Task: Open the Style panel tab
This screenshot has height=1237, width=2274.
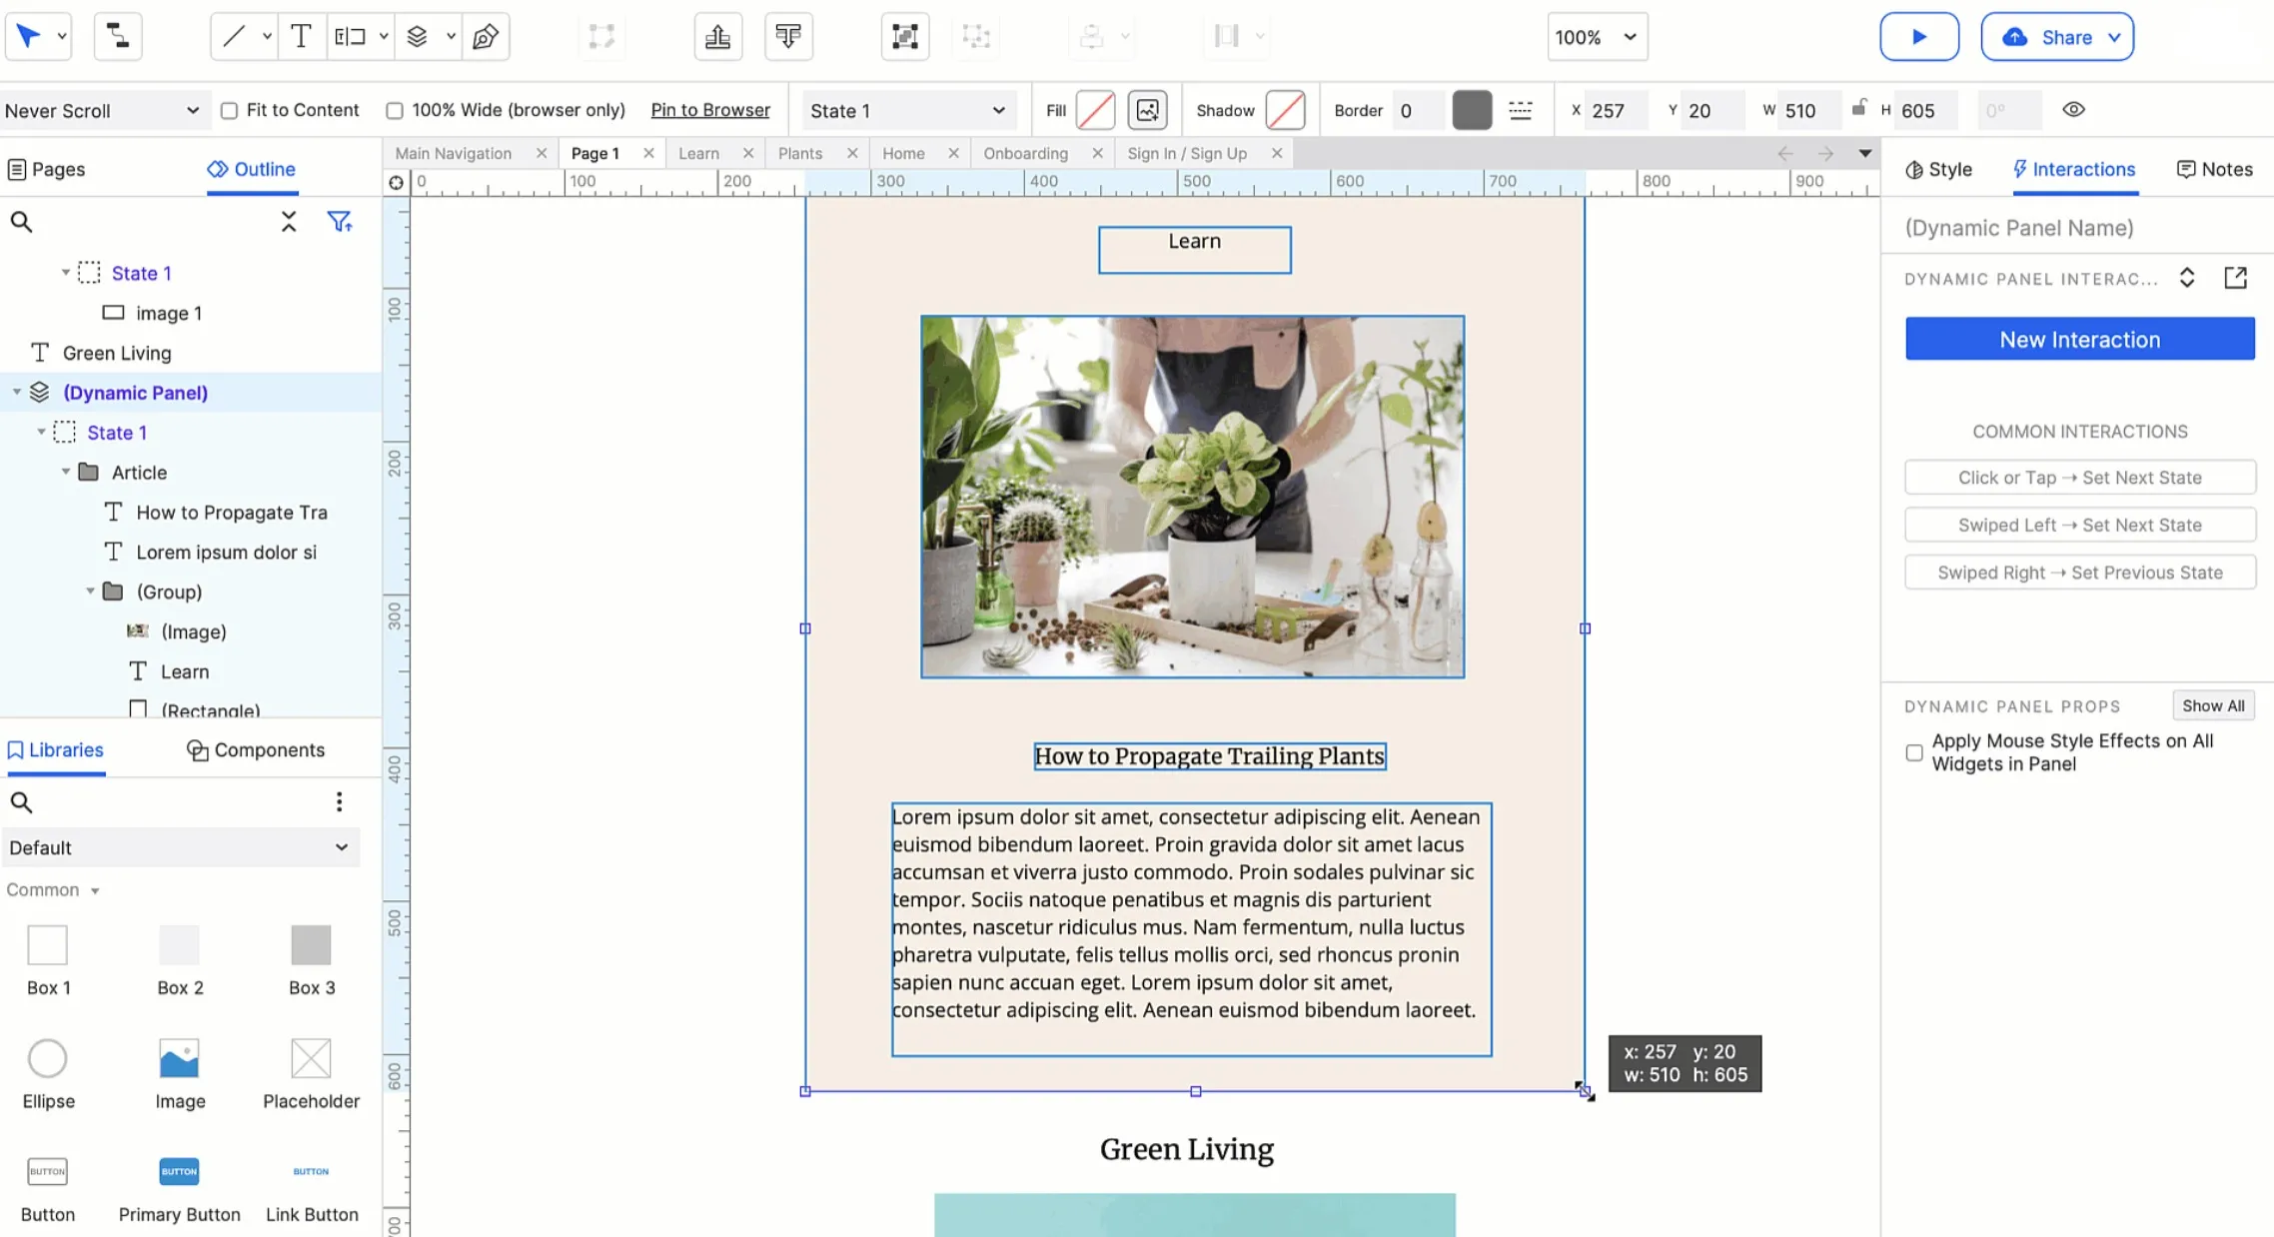Action: coord(1938,169)
